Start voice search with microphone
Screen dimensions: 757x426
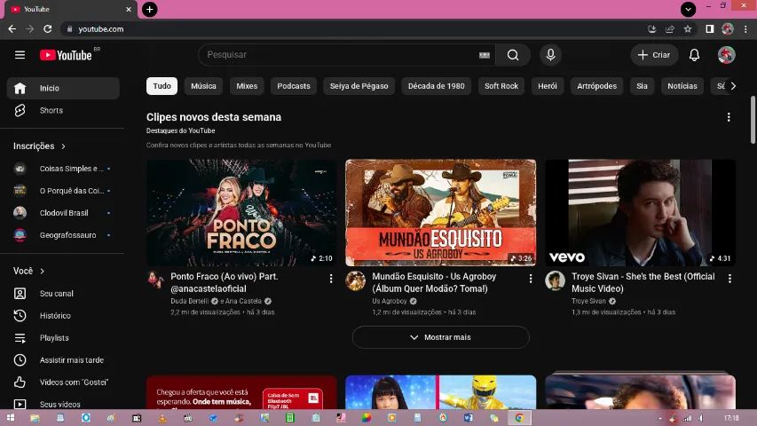pyautogui.click(x=550, y=54)
